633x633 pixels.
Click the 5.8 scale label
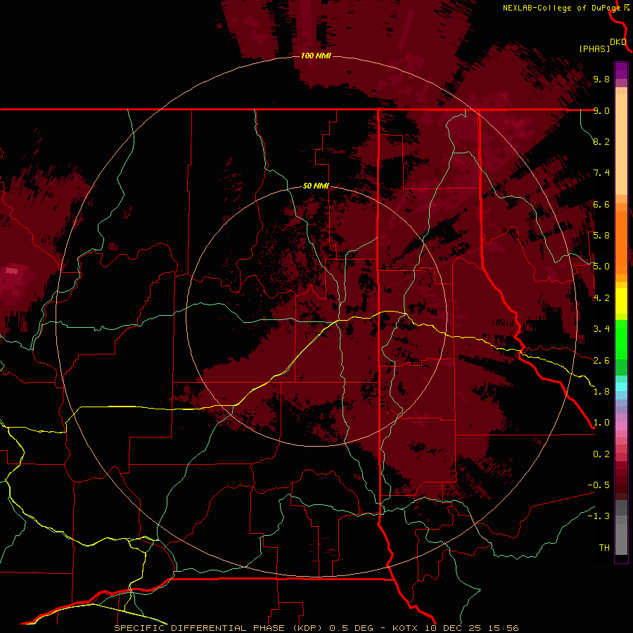(x=601, y=236)
